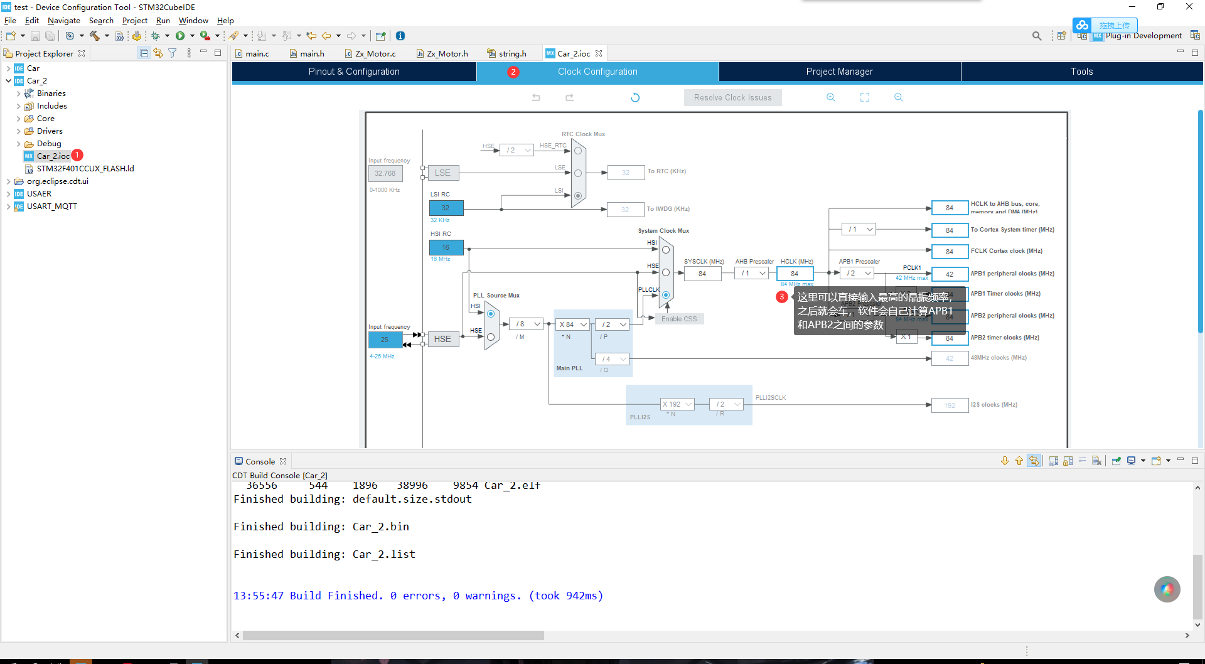Select HSI as System Clock Mux source
The height and width of the screenshot is (664, 1205).
pyautogui.click(x=665, y=249)
